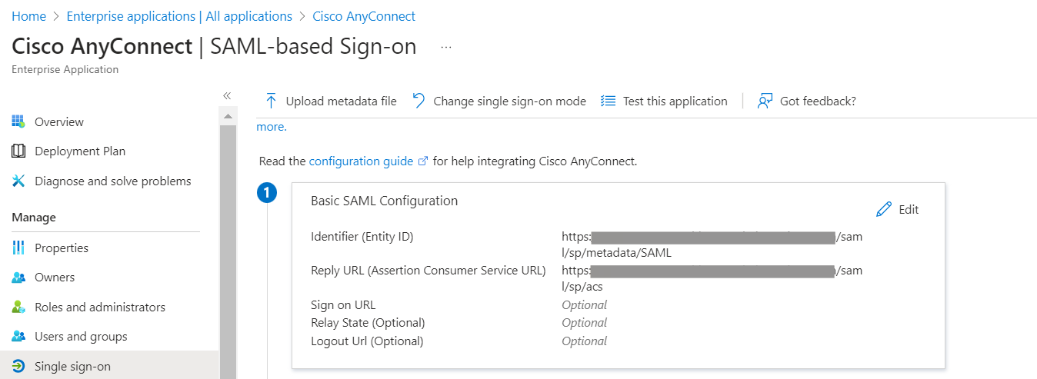The width and height of the screenshot is (1037, 379).
Task: Open the configuration guide link
Action: coord(361,161)
